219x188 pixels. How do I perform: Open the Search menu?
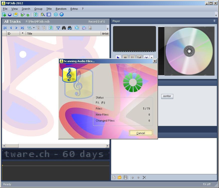point(26,9)
